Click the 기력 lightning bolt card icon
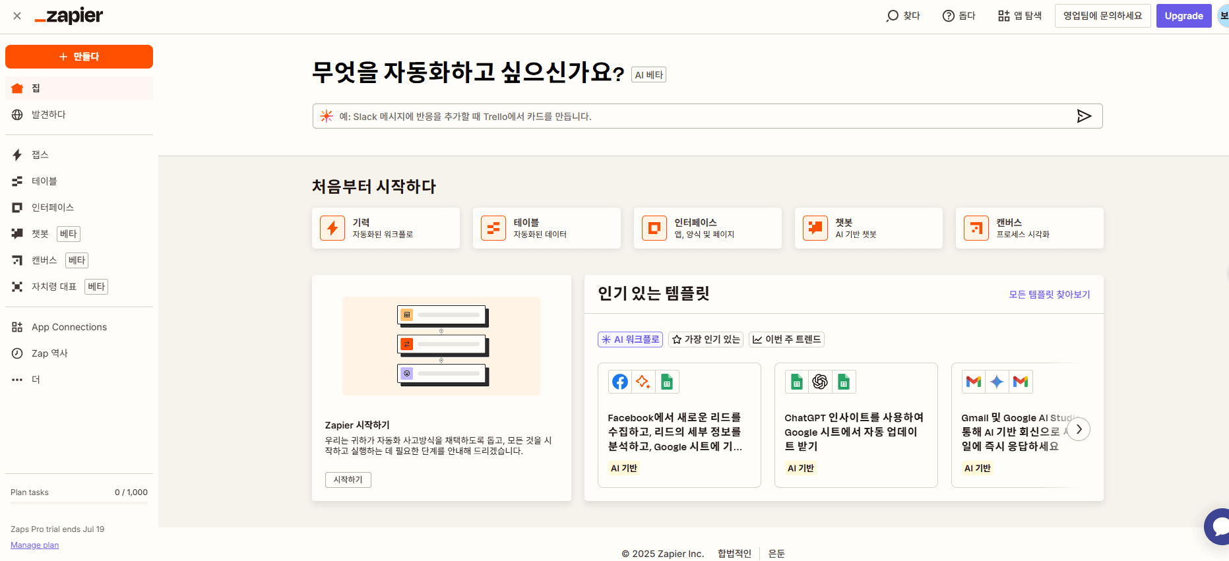 click(x=332, y=228)
